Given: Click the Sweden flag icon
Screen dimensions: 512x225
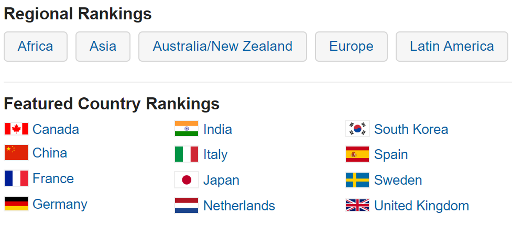Looking at the screenshot, I should (357, 180).
